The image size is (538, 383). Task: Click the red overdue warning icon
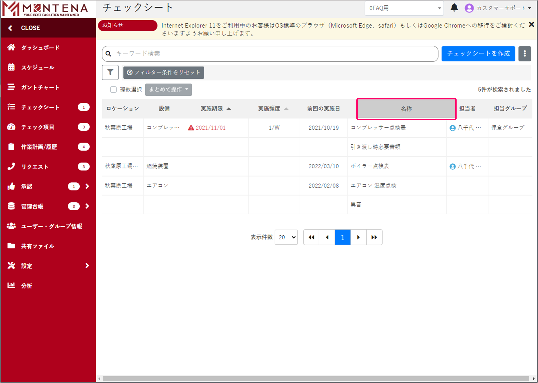point(191,128)
